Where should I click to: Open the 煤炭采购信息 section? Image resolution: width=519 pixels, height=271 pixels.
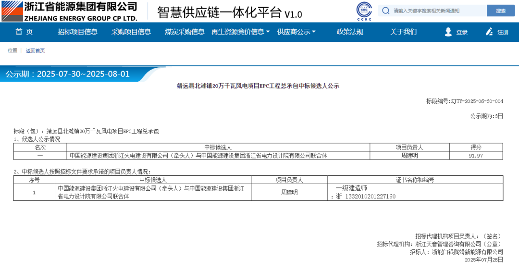click(x=185, y=32)
